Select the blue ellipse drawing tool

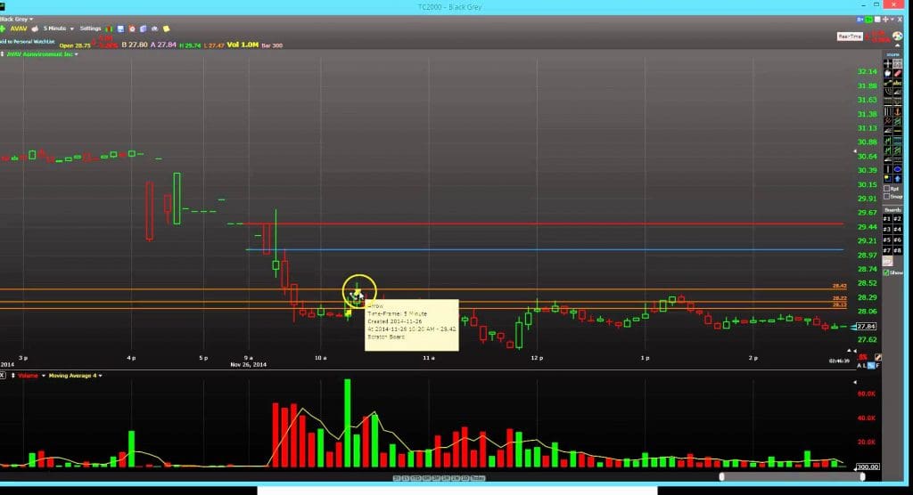pos(897,169)
